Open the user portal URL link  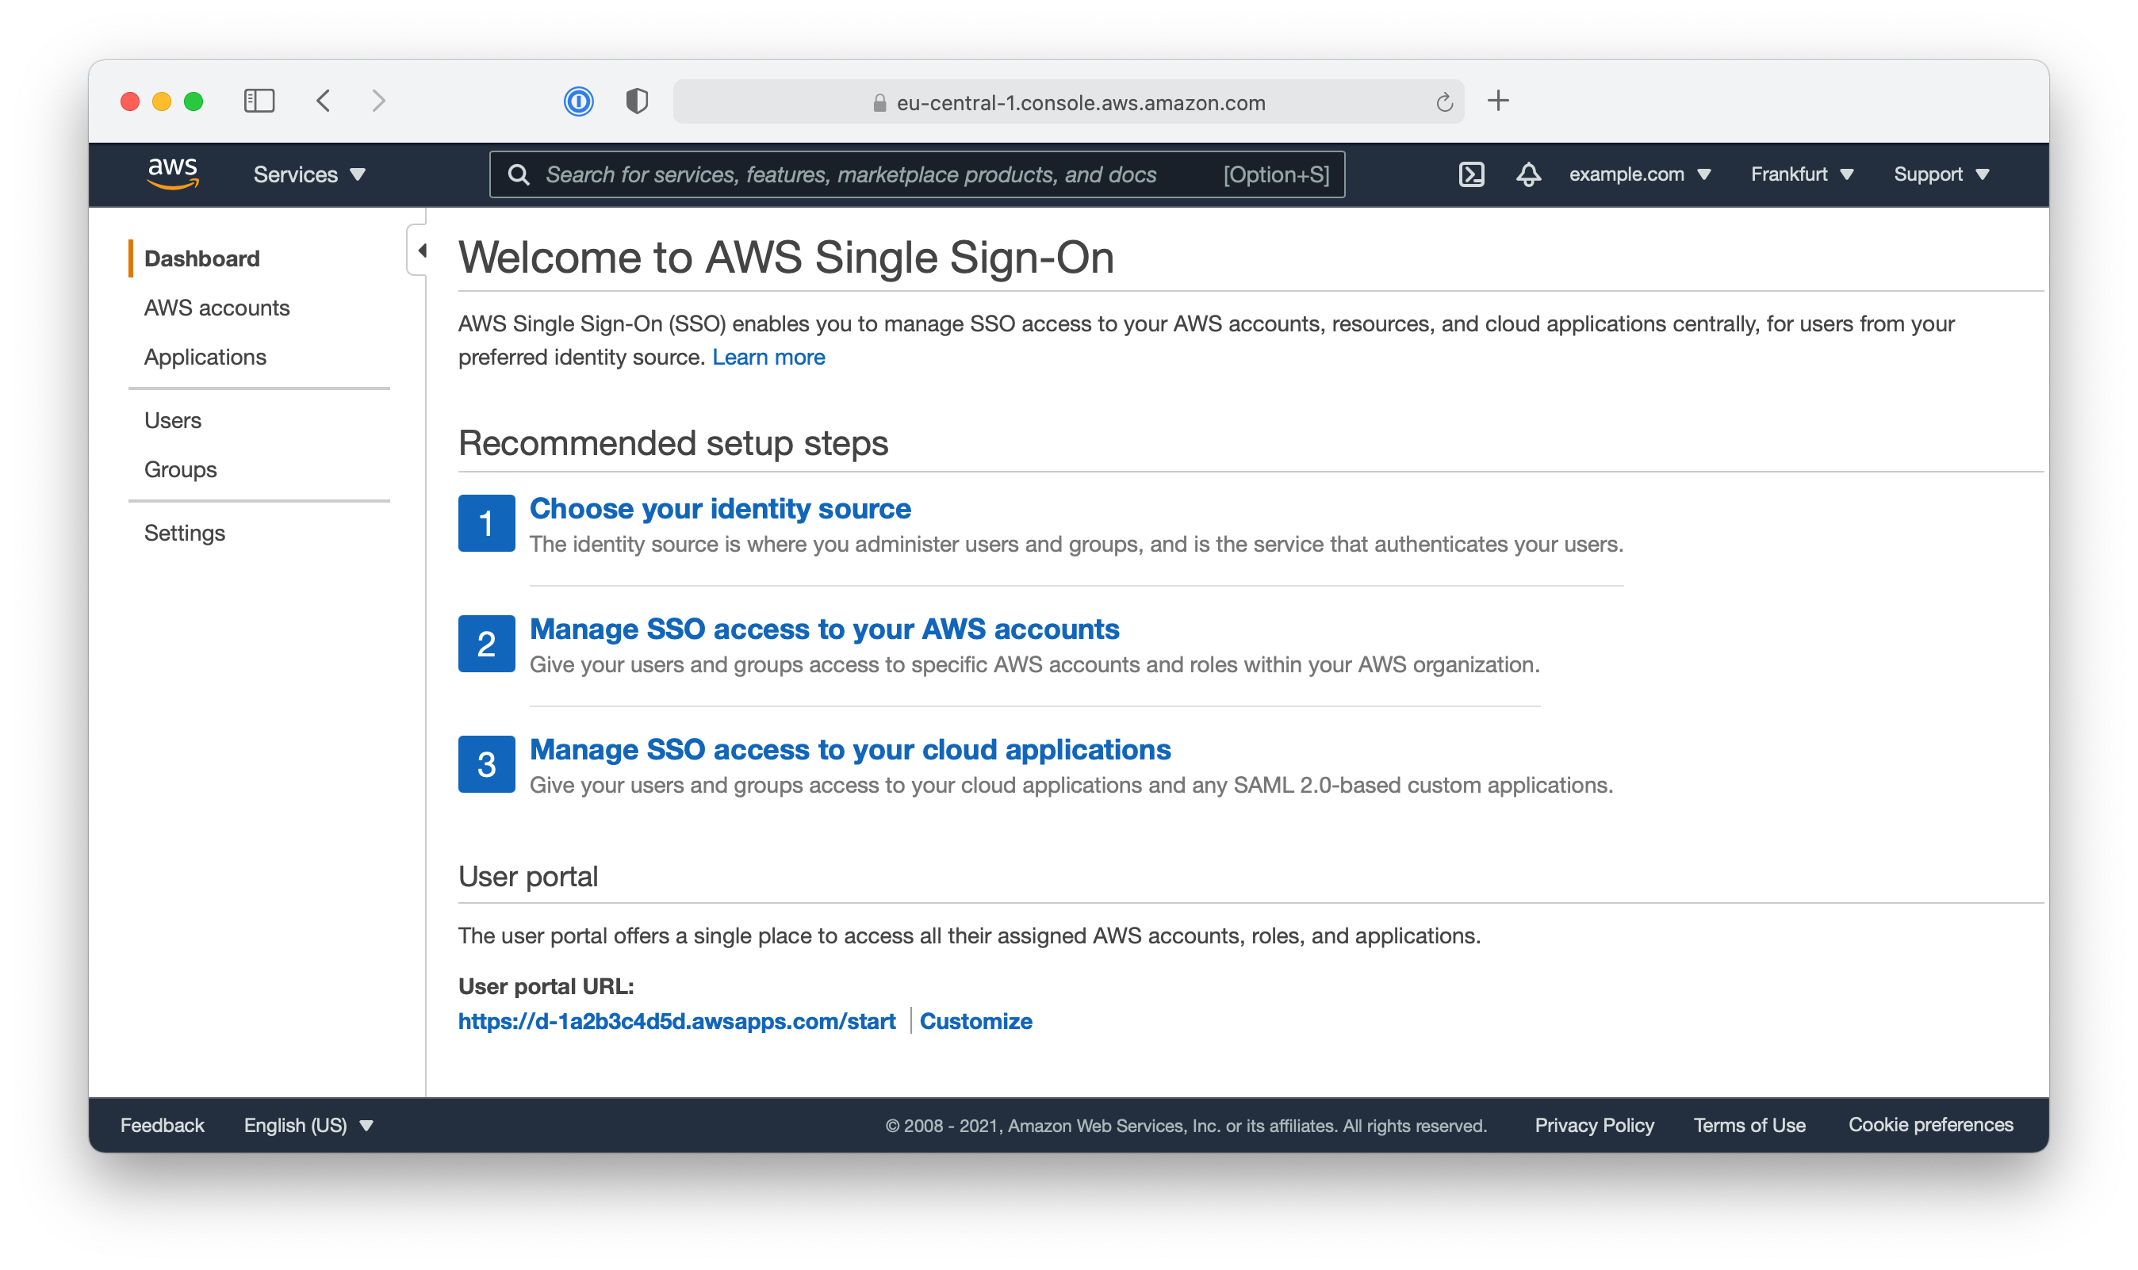tap(676, 1020)
